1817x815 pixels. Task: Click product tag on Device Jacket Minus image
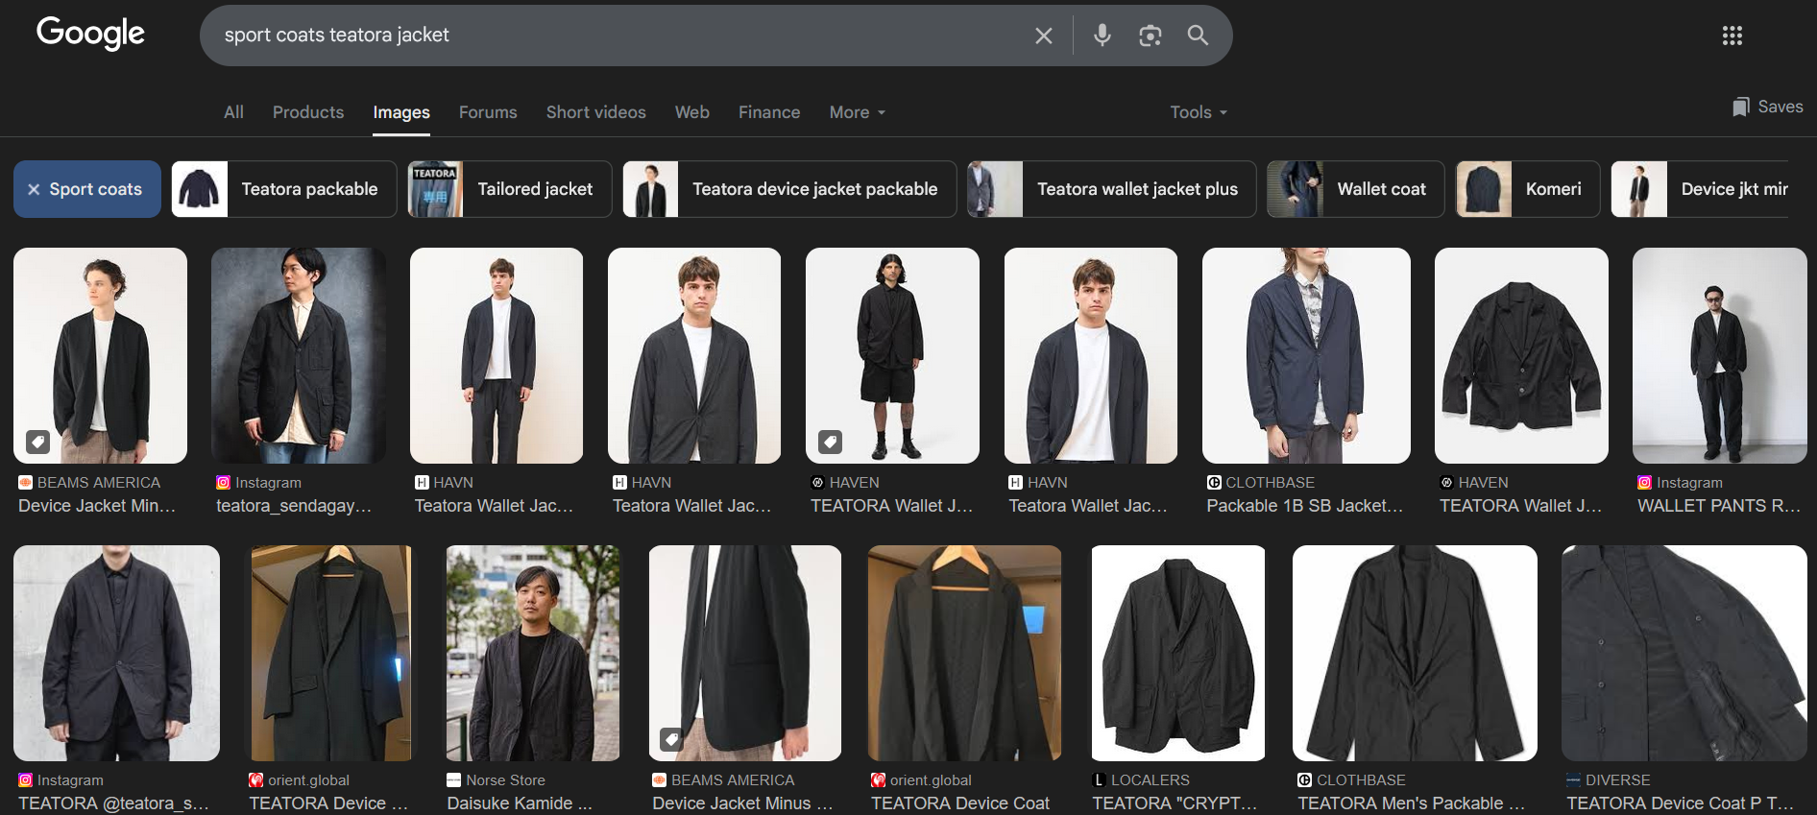(672, 739)
